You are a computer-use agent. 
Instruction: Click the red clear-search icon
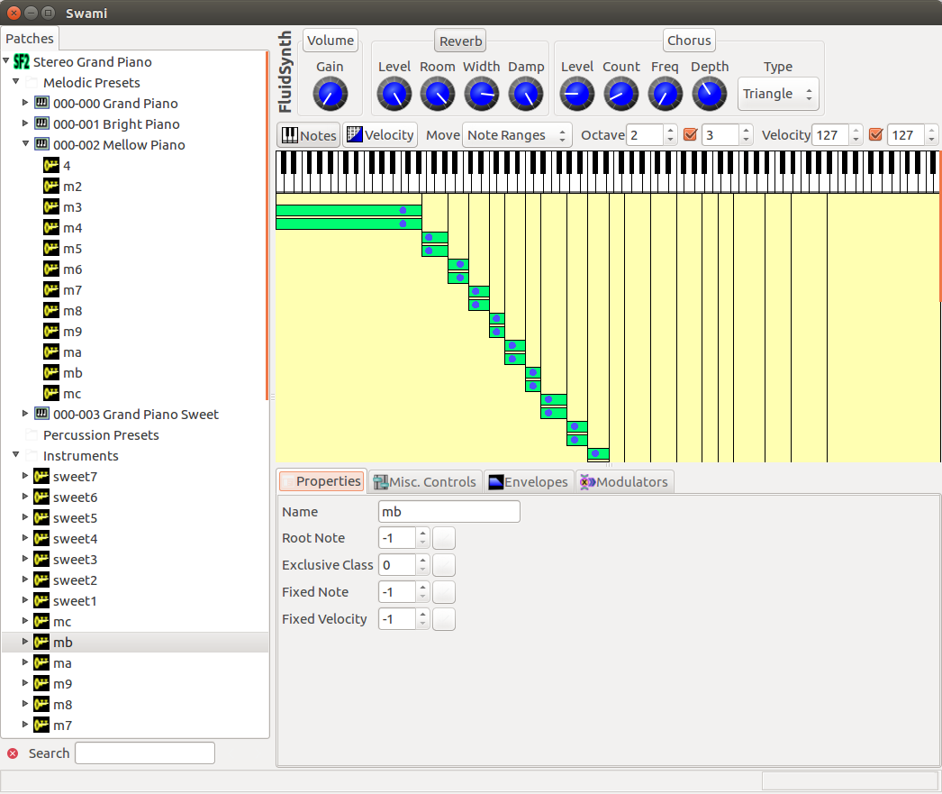point(13,753)
